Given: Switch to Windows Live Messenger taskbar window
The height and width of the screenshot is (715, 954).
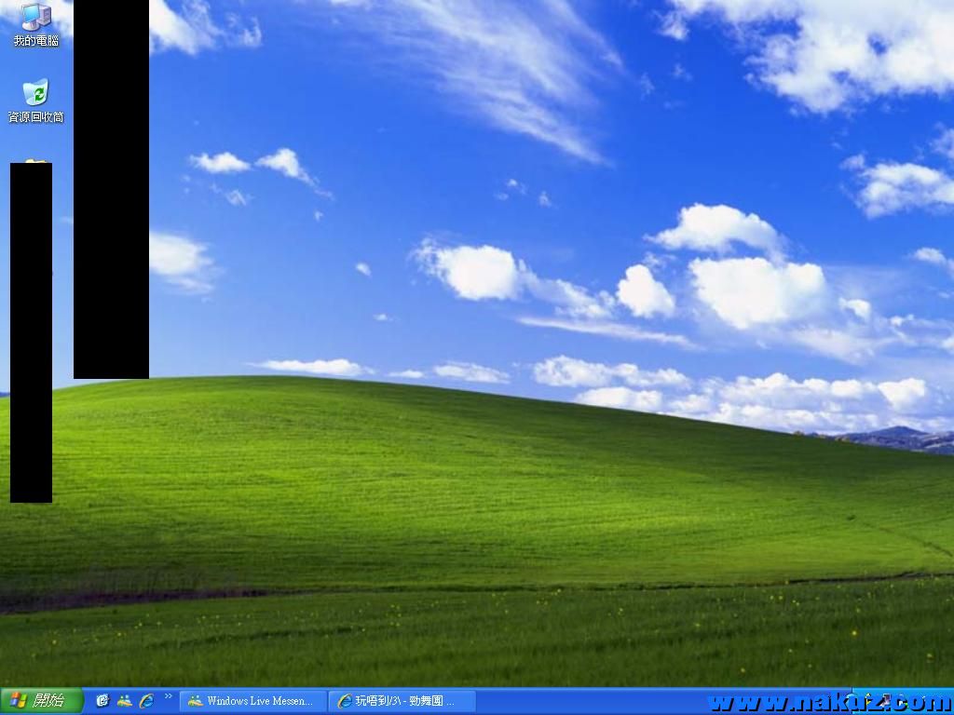Looking at the screenshot, I should (x=253, y=701).
